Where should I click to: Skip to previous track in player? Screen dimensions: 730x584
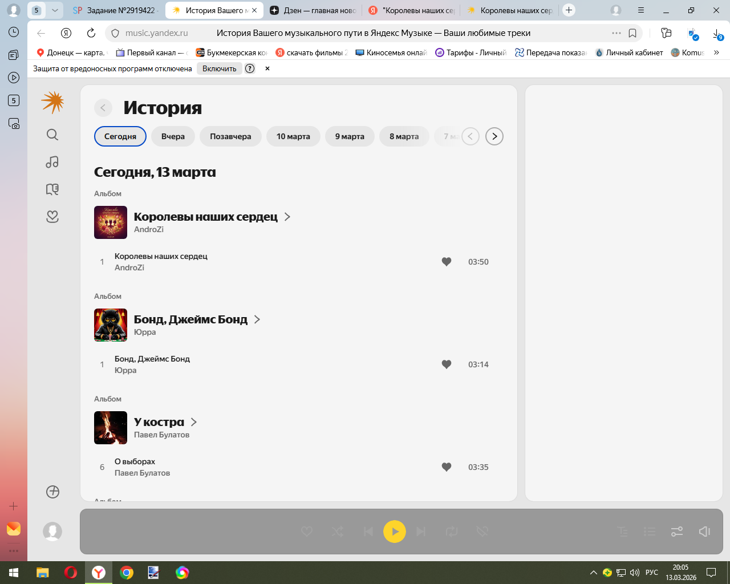tap(368, 532)
